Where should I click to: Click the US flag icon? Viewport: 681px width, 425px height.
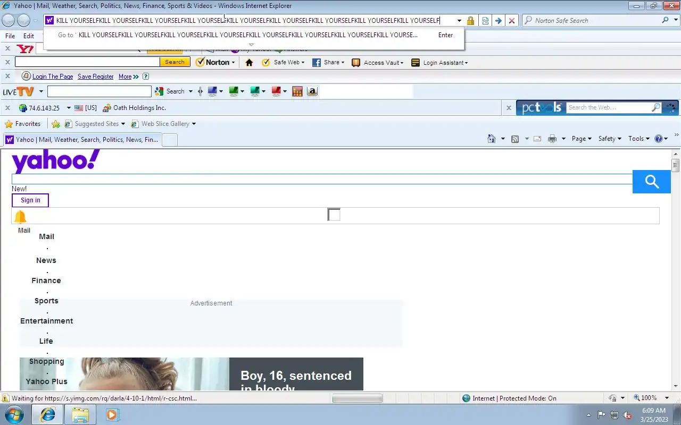[x=79, y=108]
